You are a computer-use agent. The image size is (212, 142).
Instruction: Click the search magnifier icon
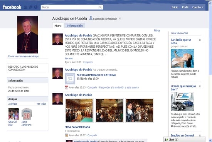tap(101, 7)
